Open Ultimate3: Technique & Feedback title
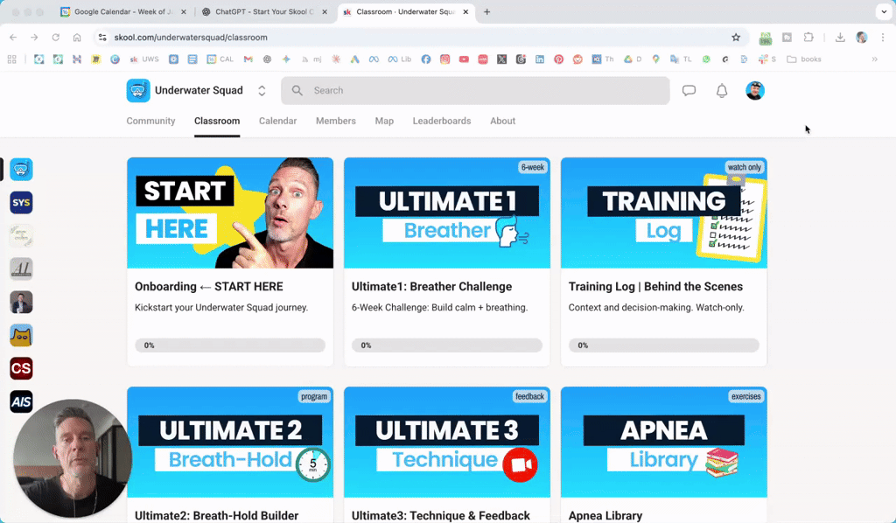This screenshot has height=523, width=896. pos(441,516)
